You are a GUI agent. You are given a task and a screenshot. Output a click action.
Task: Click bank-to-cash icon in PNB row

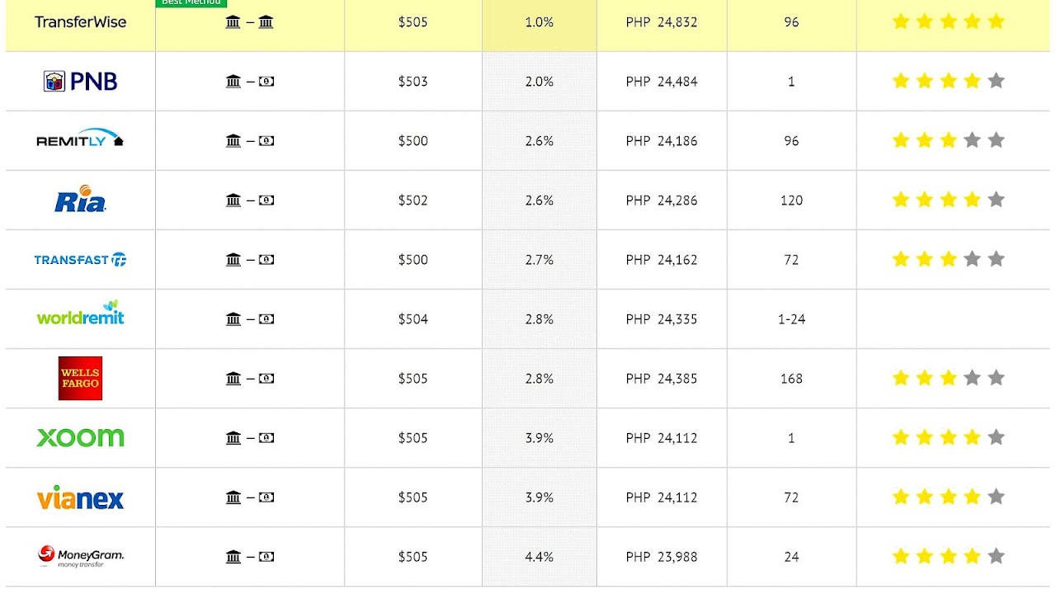[x=249, y=82]
